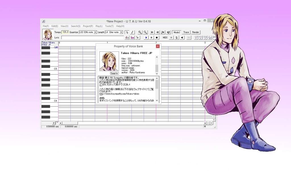Close the Property of Voice Bank dialog
Viewport: 291px width, 171px height.
(x=158, y=46)
